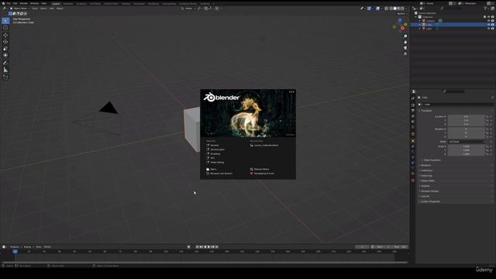496x279 pixels.
Task: Open the Object Constraints properties tab
Action: click(413, 163)
